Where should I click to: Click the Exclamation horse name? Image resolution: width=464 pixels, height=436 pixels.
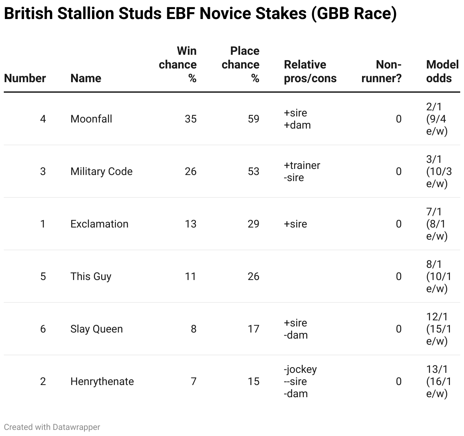(x=99, y=224)
